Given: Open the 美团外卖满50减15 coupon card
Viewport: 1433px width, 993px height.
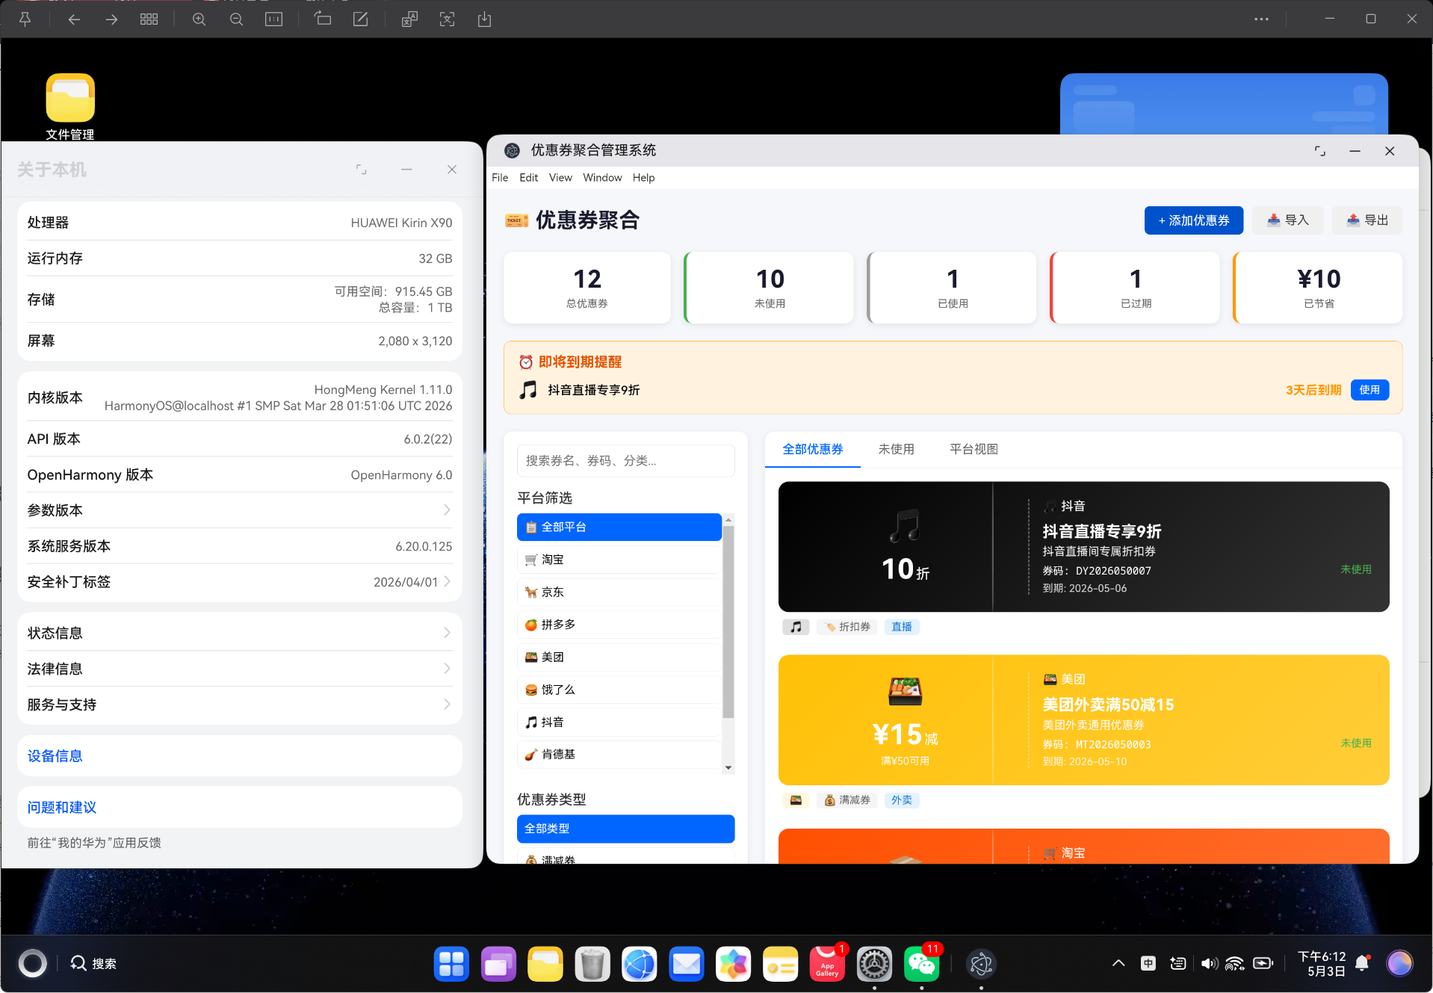Looking at the screenshot, I should click(x=1083, y=720).
